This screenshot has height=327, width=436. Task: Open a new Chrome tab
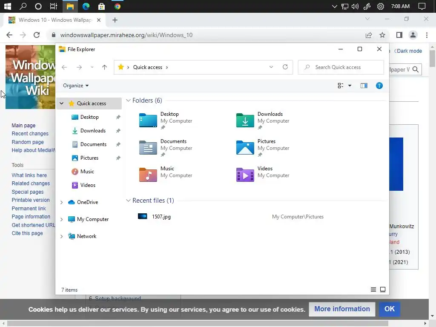(115, 20)
